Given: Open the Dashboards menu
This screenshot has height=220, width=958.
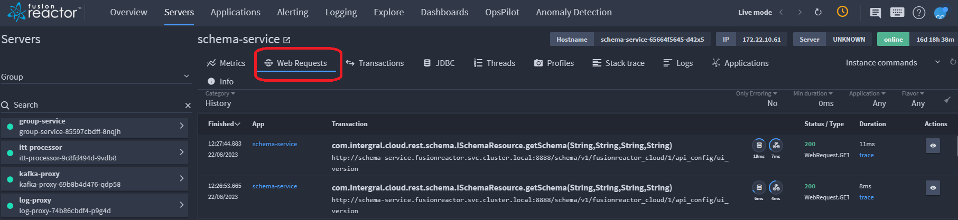Looking at the screenshot, I should point(444,12).
